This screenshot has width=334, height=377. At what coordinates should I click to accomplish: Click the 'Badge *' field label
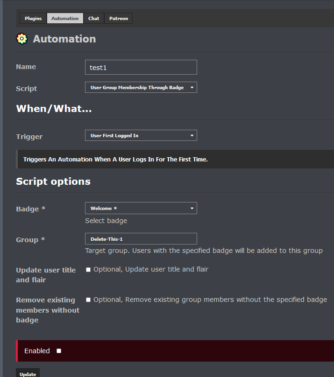tap(30, 209)
